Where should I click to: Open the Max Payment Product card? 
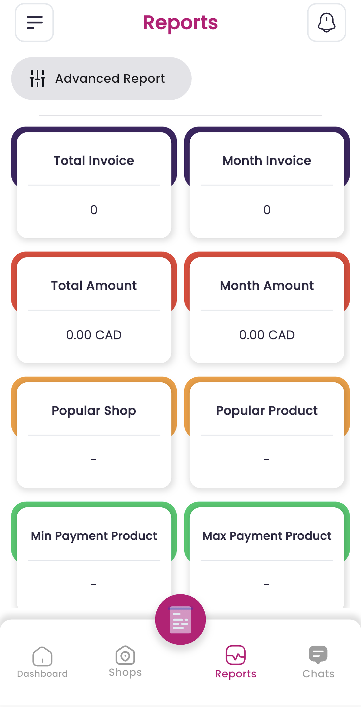[x=267, y=555]
